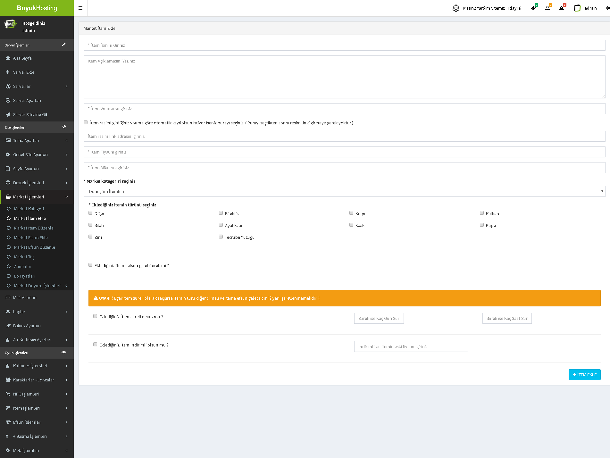
Task: Open the support ticket icon in header
Action: (533, 8)
